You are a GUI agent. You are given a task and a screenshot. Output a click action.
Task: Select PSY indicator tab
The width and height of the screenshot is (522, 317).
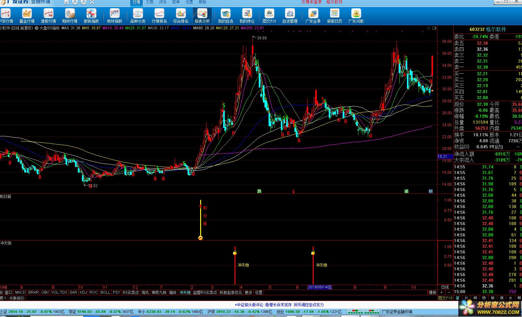pos(117,292)
